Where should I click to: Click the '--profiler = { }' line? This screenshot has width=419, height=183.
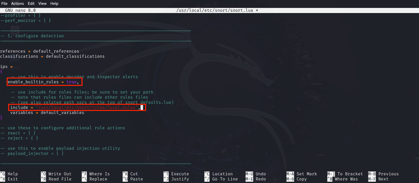click(20, 15)
